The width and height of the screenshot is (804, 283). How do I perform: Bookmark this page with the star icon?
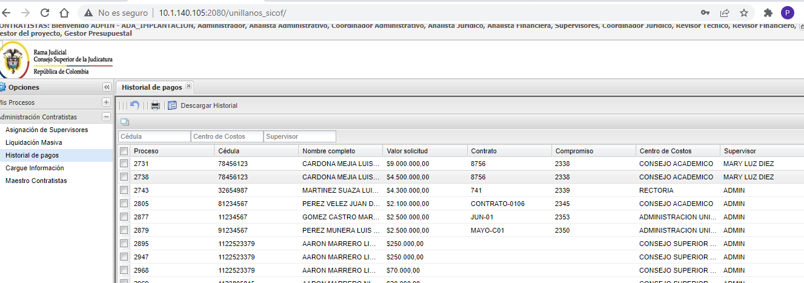tap(743, 12)
